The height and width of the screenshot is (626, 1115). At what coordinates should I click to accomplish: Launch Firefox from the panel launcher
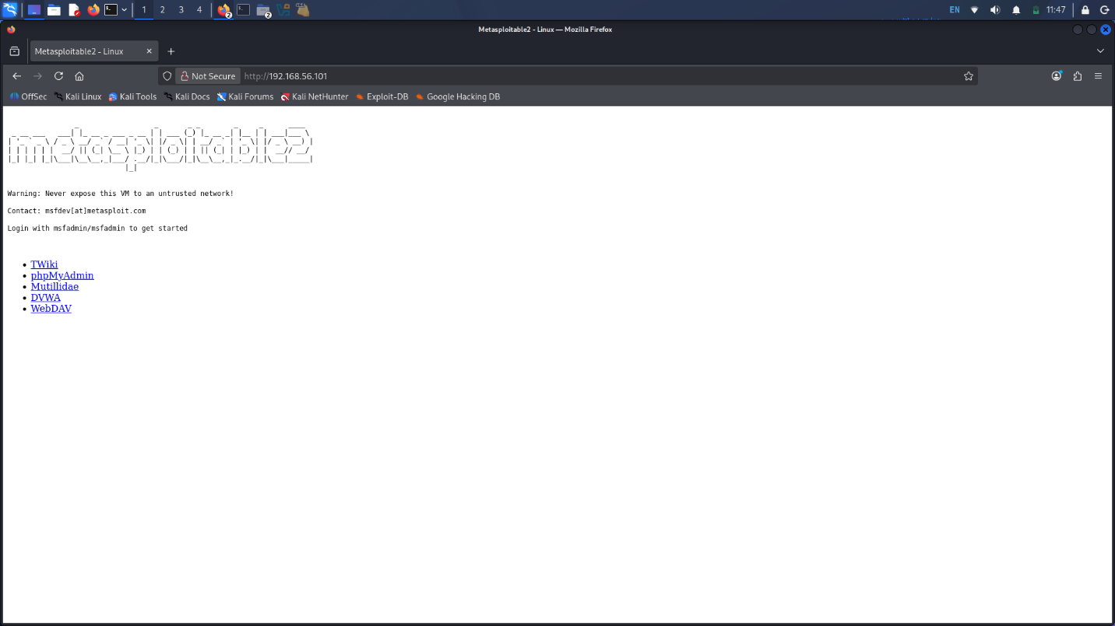tap(93, 10)
